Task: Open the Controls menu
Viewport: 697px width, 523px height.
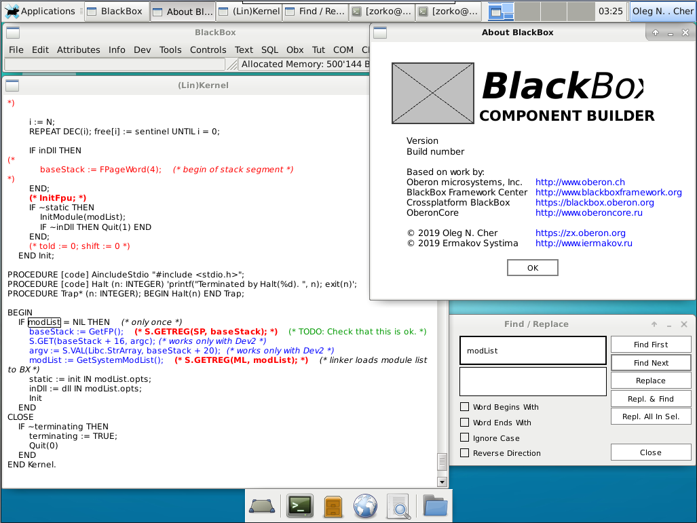Action: 208,50
